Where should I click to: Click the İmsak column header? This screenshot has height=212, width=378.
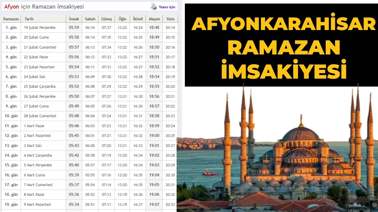(x=74, y=19)
